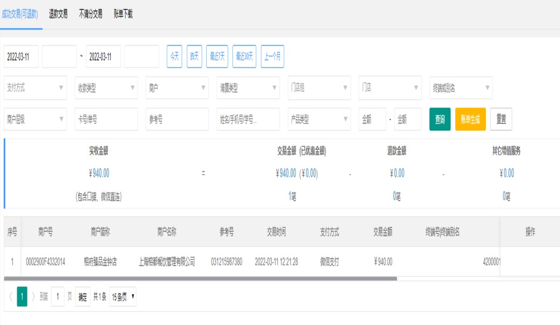
Task: Focus the 卡号/单号 input field
Action: coord(106,119)
